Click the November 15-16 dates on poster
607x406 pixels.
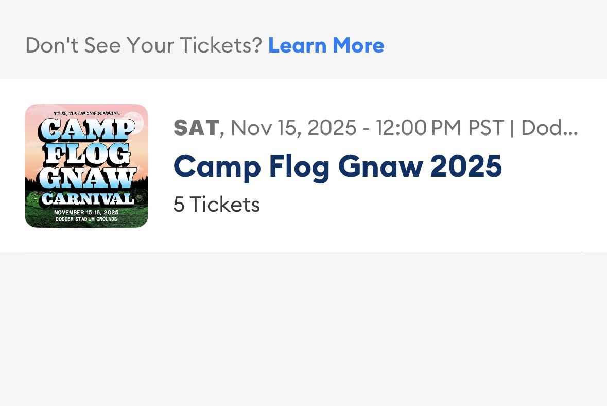[86, 212]
